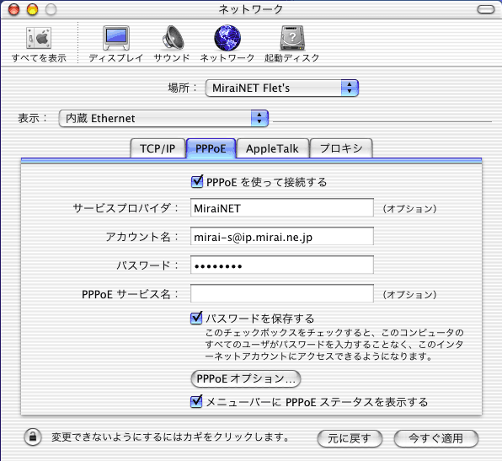This screenshot has width=502, height=461.
Task: Switch to the TCP/IP tab
Action: pyautogui.click(x=158, y=148)
